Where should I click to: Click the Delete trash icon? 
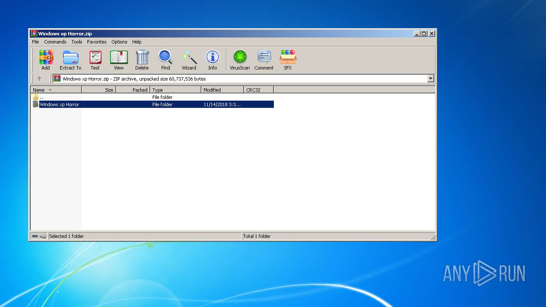[x=142, y=60]
